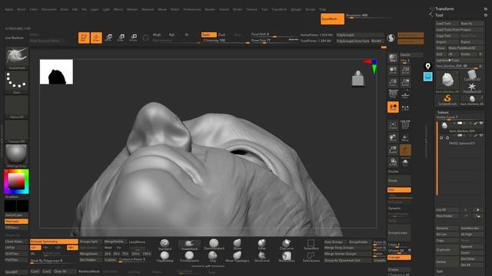Open the Preferences menu
492x276 pixels.
click(x=192, y=9)
